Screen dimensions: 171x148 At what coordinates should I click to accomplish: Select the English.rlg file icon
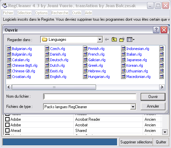(47, 76)
